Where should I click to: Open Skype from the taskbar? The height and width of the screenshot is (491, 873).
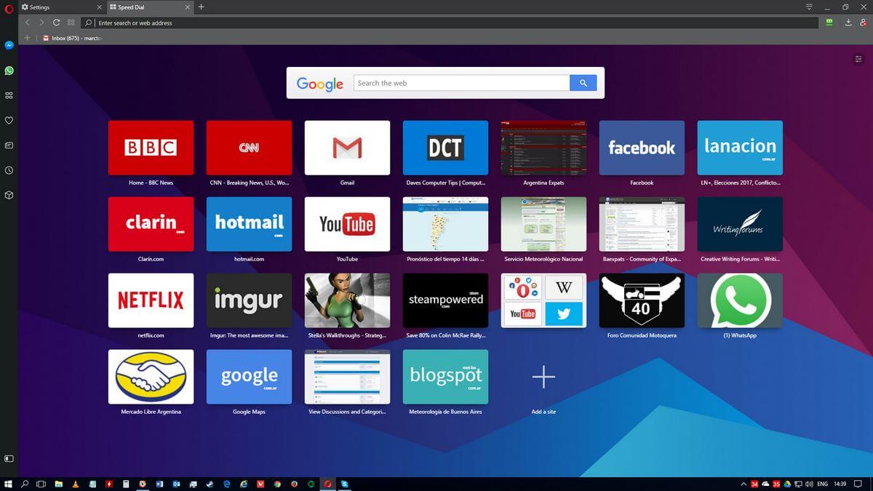(x=345, y=484)
